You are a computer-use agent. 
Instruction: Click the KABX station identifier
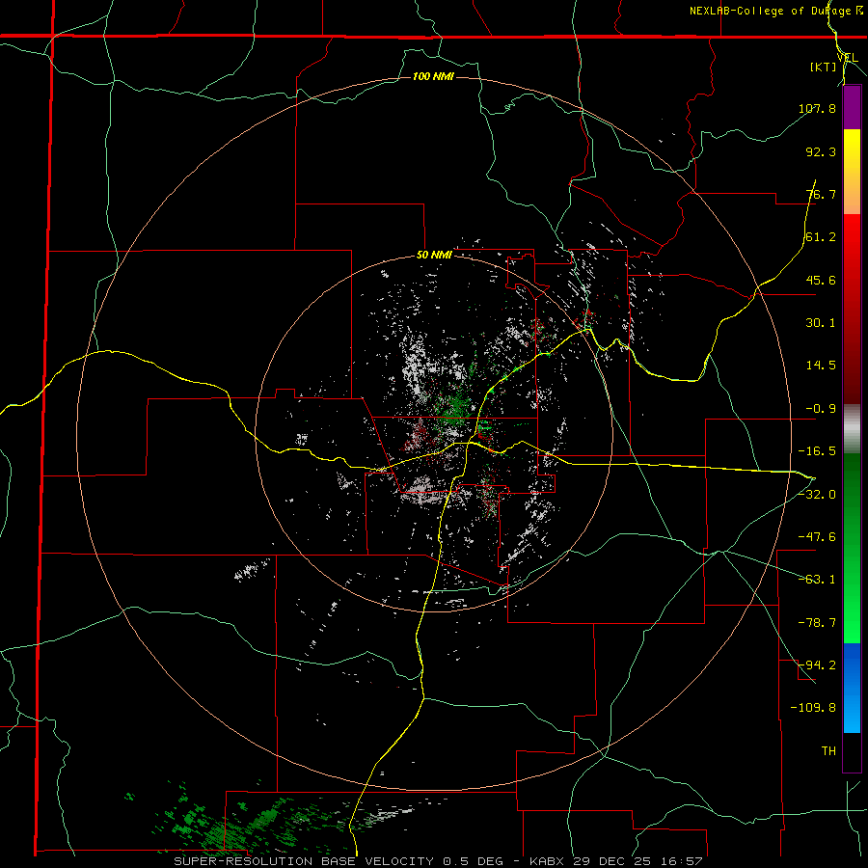pyautogui.click(x=548, y=861)
